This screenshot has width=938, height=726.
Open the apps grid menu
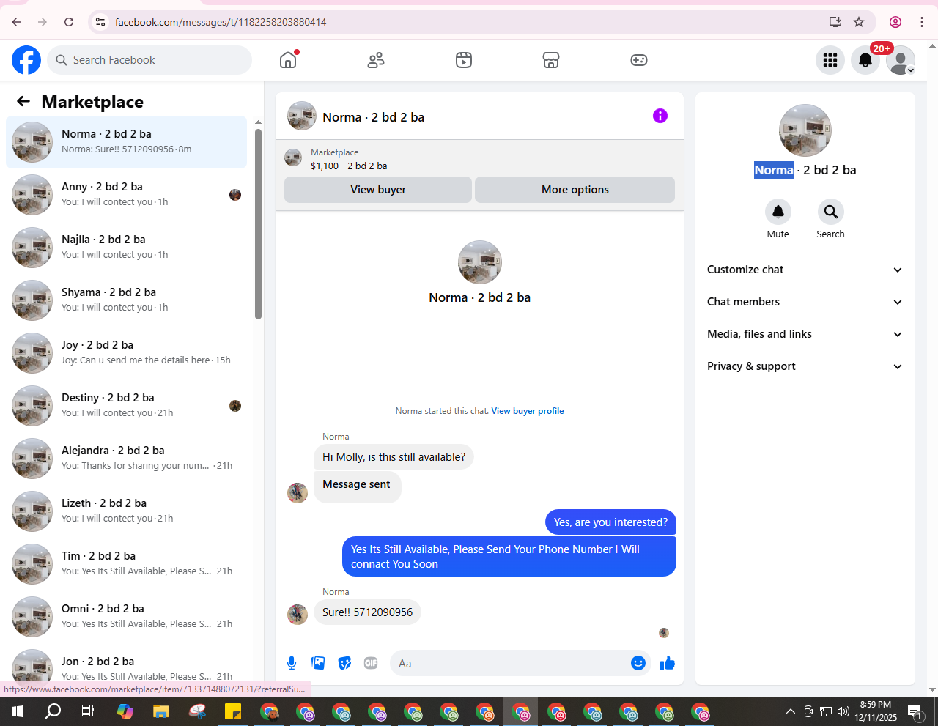pyautogui.click(x=830, y=60)
